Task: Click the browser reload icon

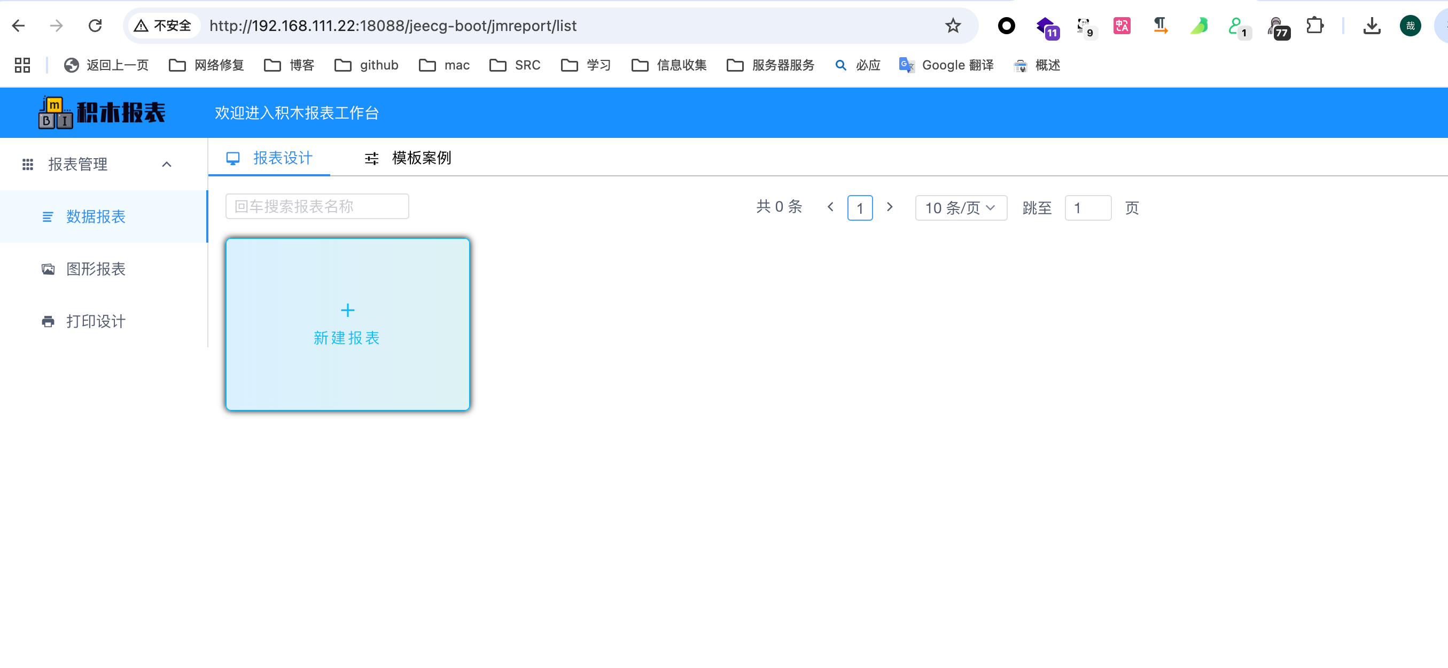Action: pos(95,26)
